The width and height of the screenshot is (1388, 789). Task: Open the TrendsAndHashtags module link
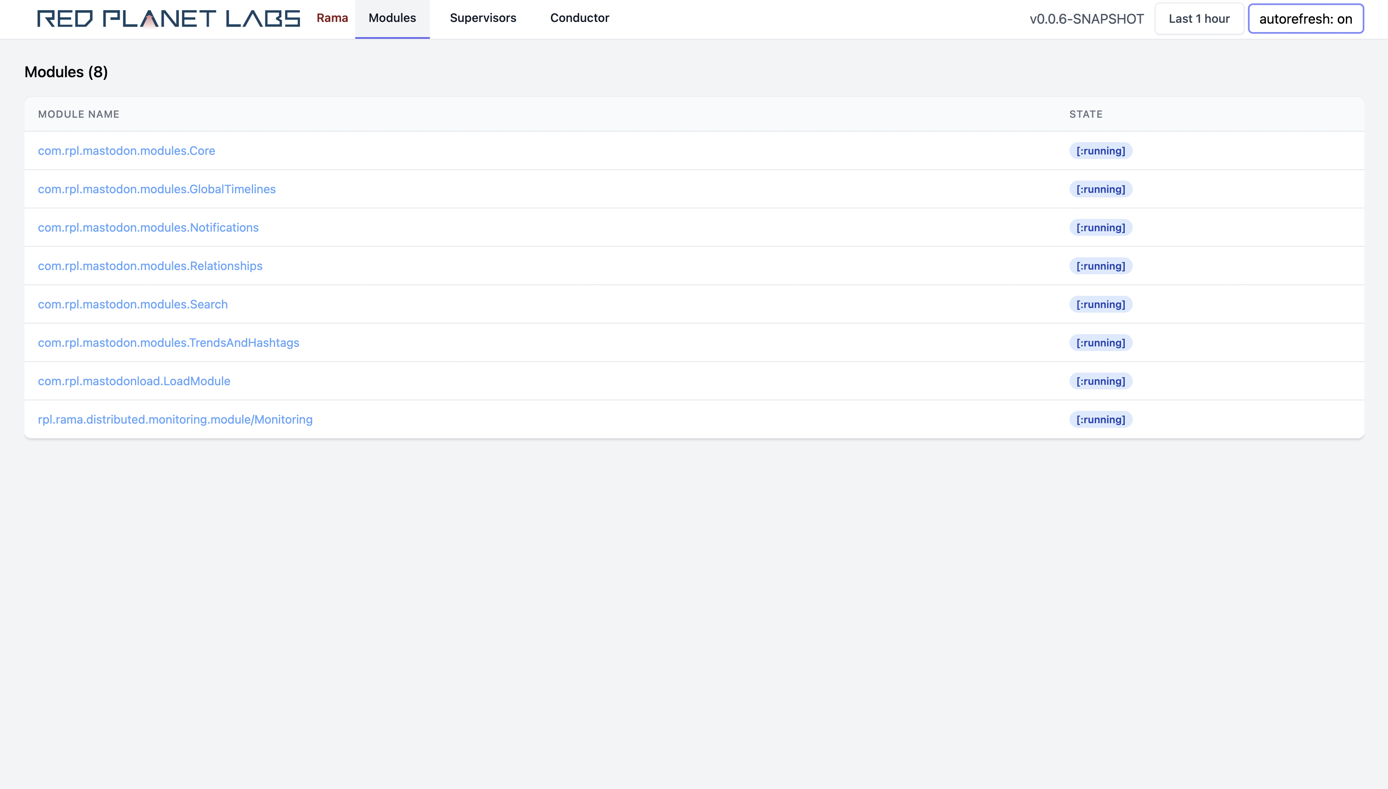(x=168, y=343)
